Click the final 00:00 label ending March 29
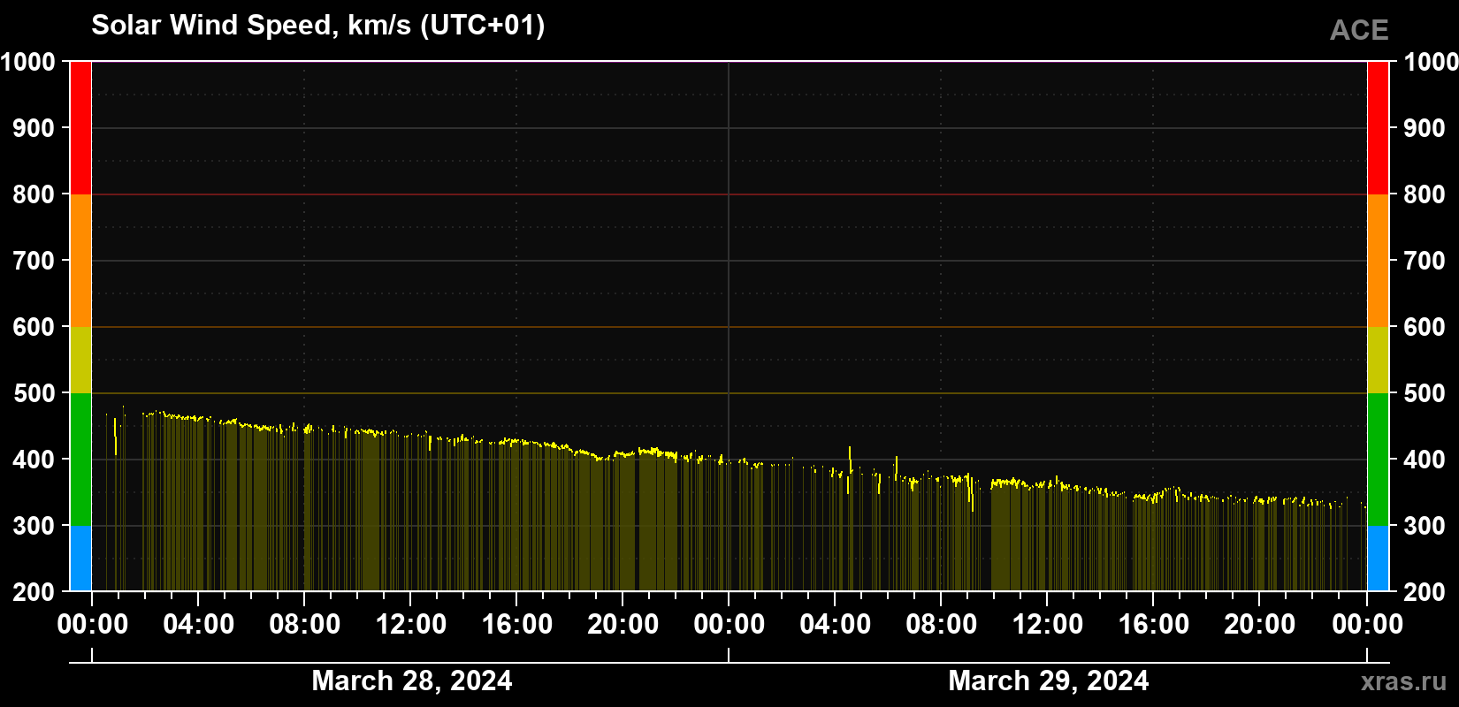Image resolution: width=1459 pixels, height=707 pixels. [x=1368, y=625]
